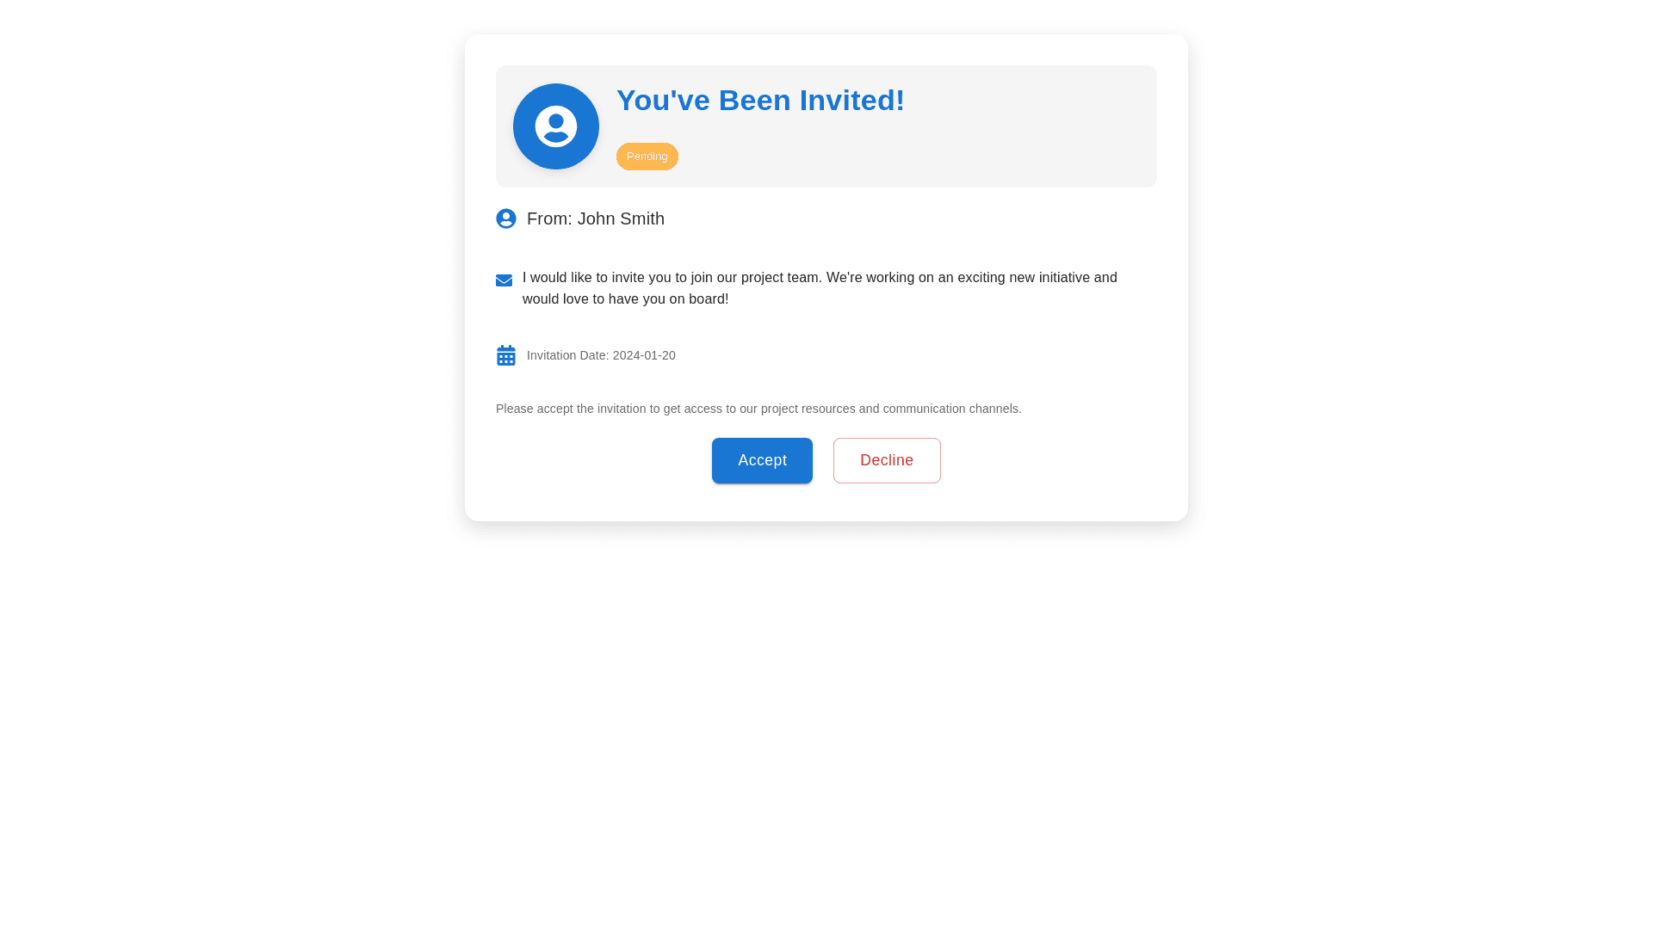Click the "From:" label text
The height and width of the screenshot is (929, 1653).
549,218
